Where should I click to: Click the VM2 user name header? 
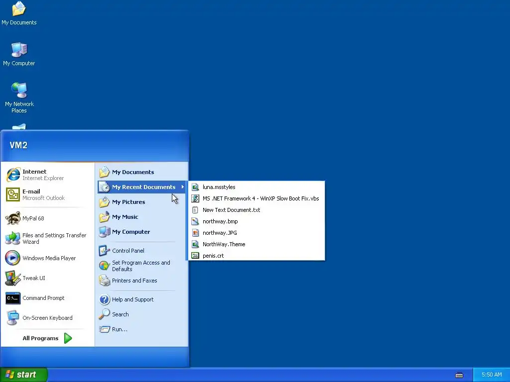tap(18, 145)
